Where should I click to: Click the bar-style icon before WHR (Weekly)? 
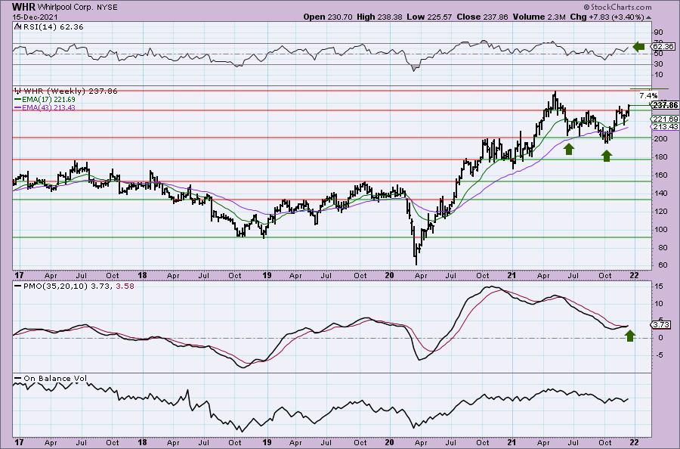click(18, 91)
